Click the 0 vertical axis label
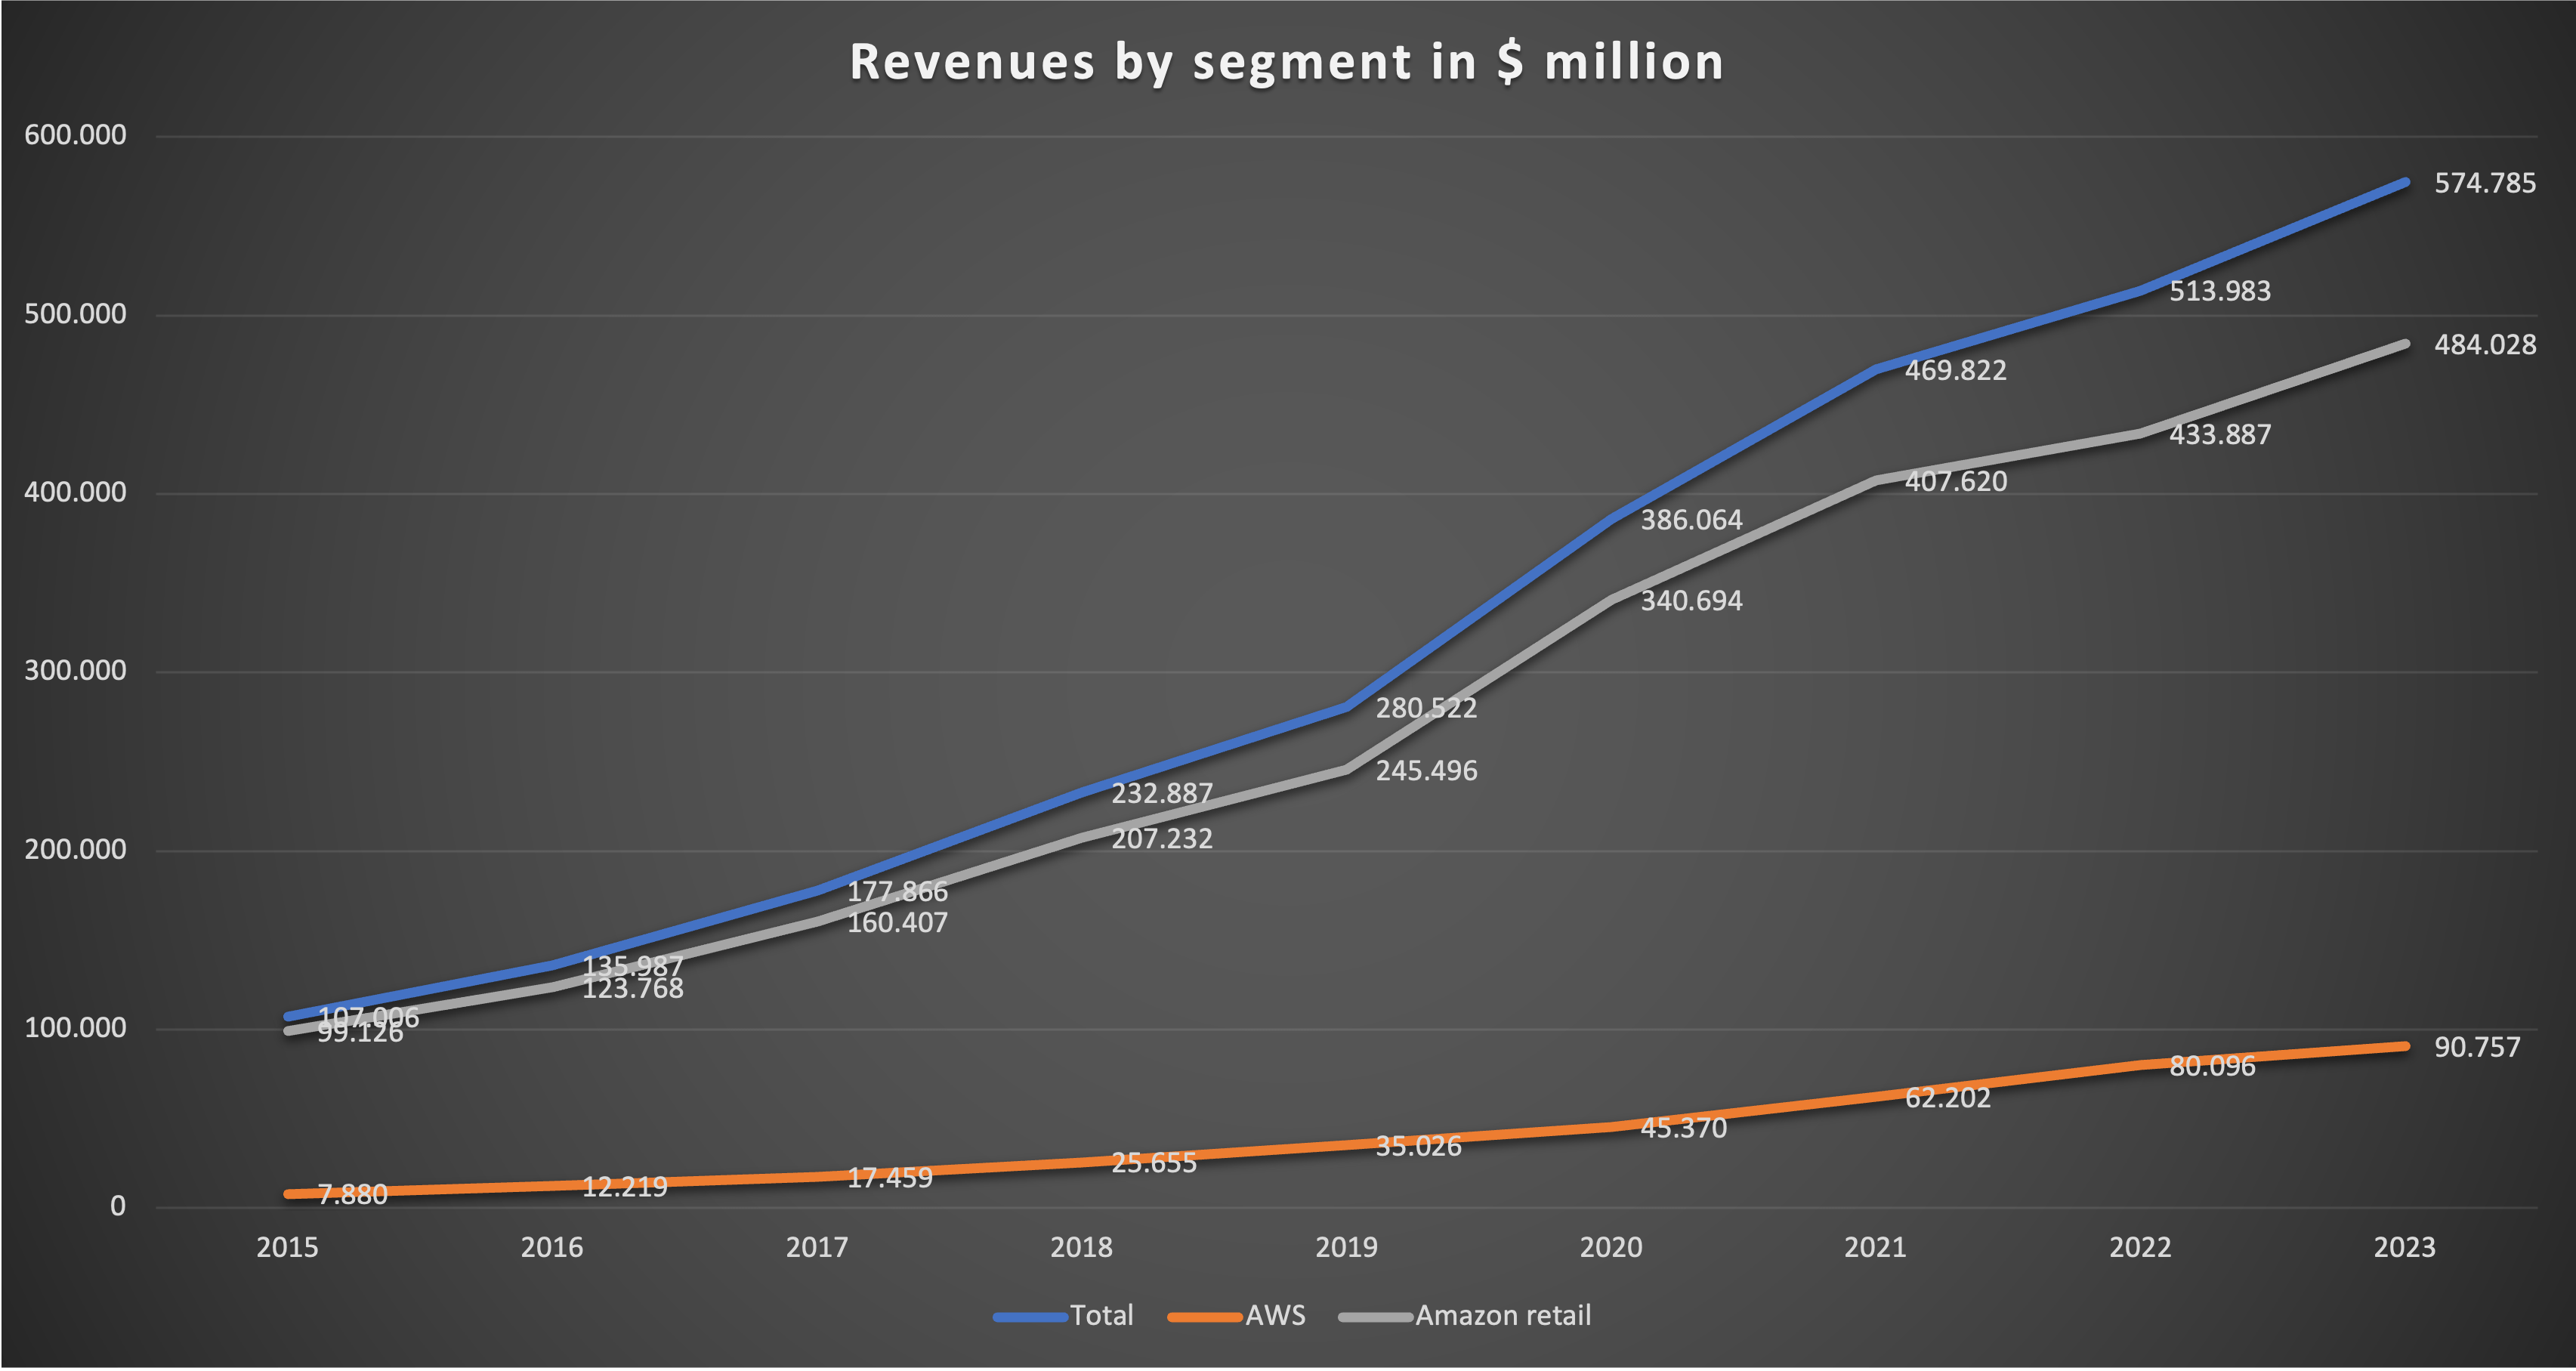This screenshot has height=1371, width=2576. click(x=117, y=1206)
